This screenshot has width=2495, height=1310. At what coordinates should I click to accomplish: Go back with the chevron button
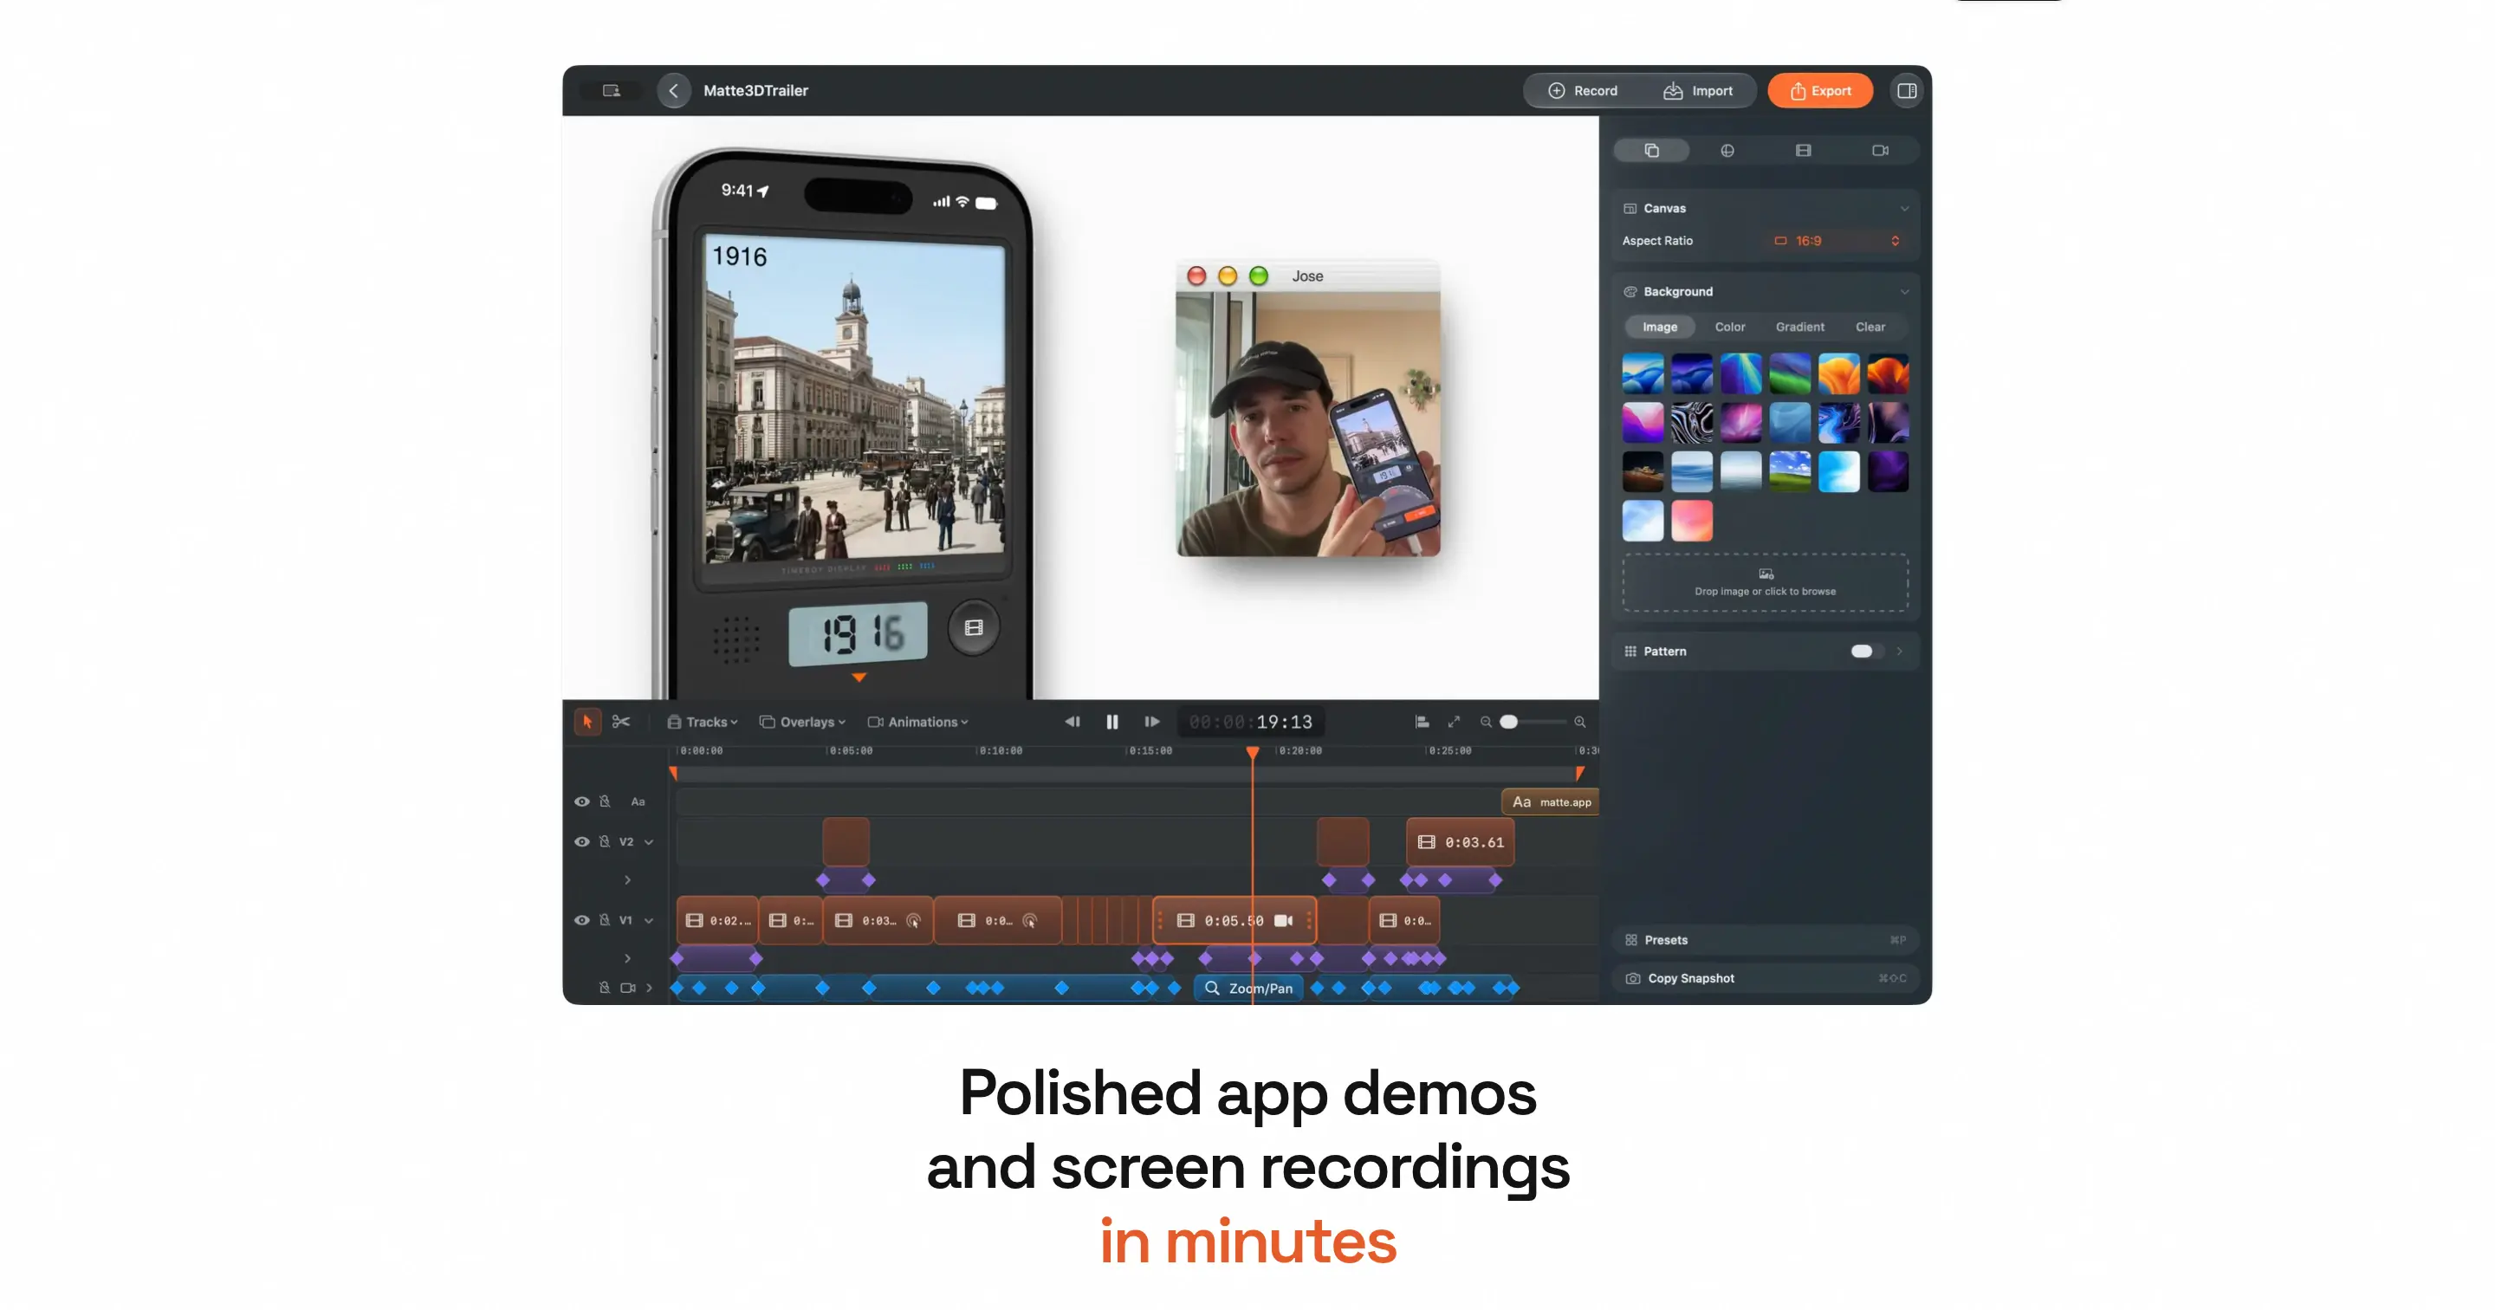click(674, 91)
